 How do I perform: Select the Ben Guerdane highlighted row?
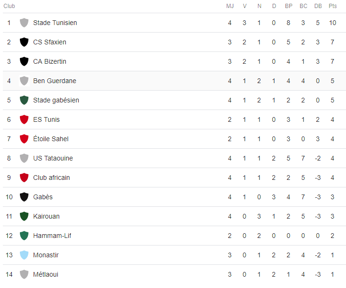[x=174, y=81]
